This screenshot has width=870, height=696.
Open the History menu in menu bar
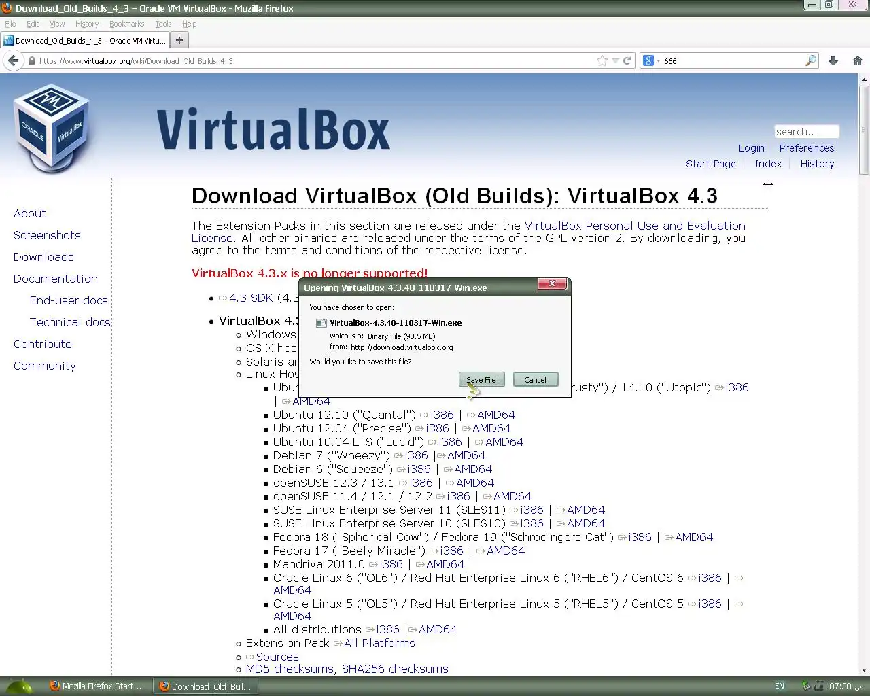point(87,24)
